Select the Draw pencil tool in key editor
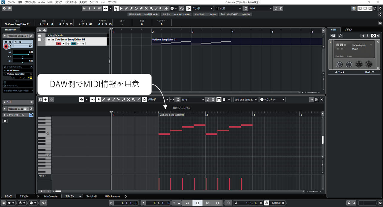 [104, 99]
